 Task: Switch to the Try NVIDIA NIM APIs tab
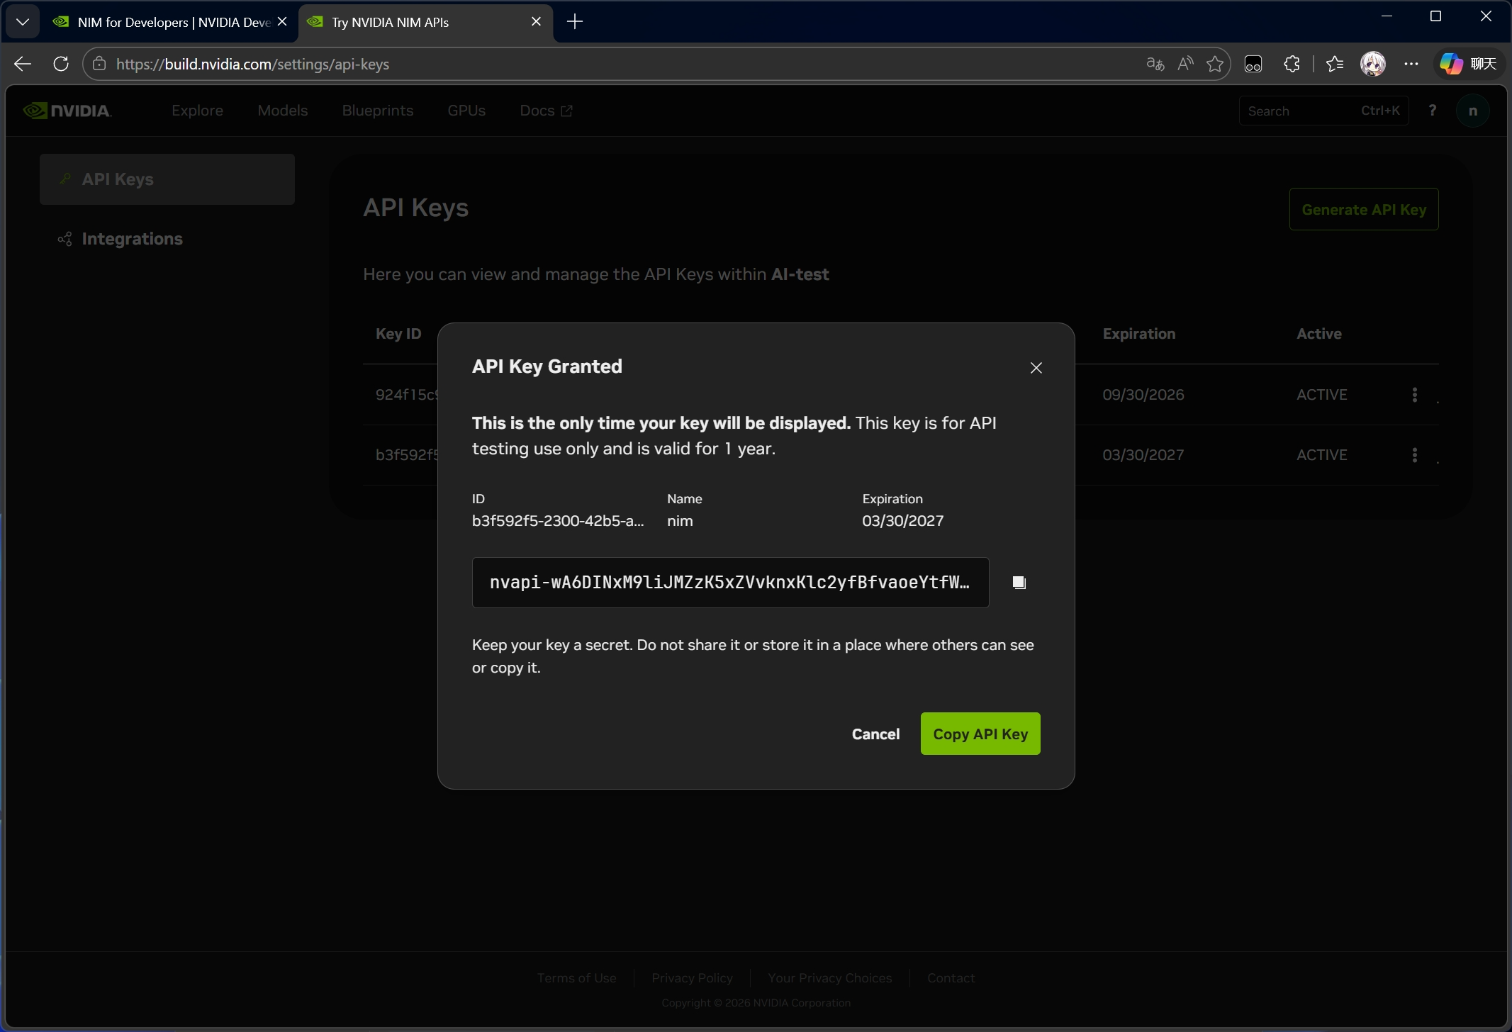pos(411,22)
